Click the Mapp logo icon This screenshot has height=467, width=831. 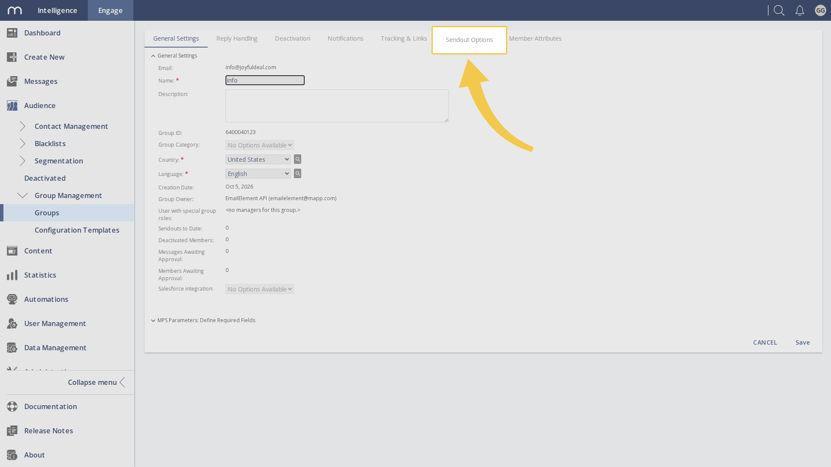point(15,10)
